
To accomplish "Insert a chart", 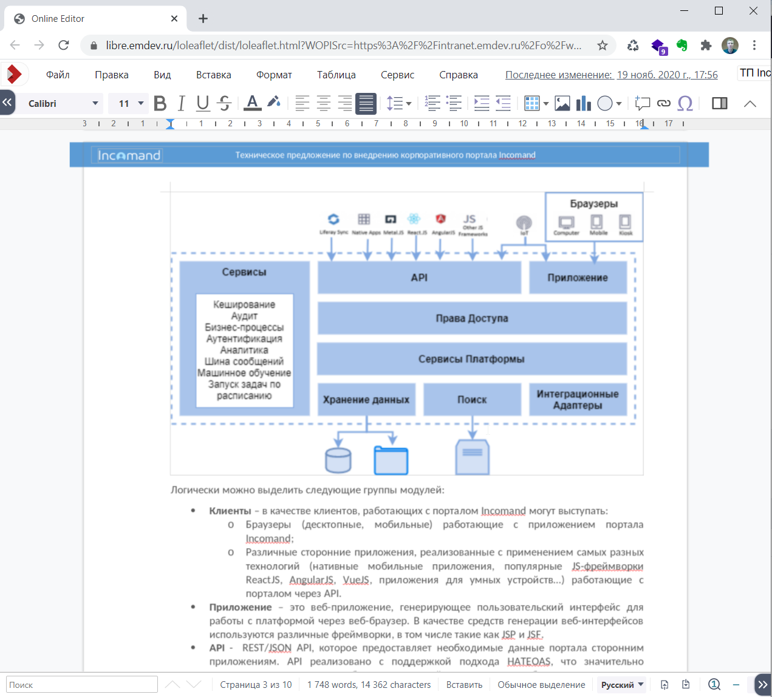I will (x=584, y=103).
